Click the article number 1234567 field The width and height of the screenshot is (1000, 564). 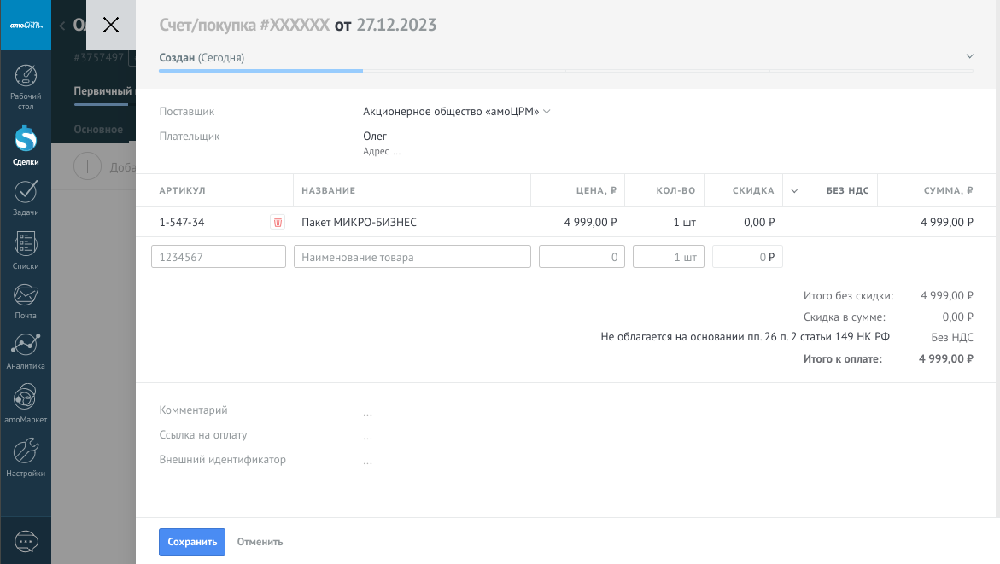click(219, 257)
